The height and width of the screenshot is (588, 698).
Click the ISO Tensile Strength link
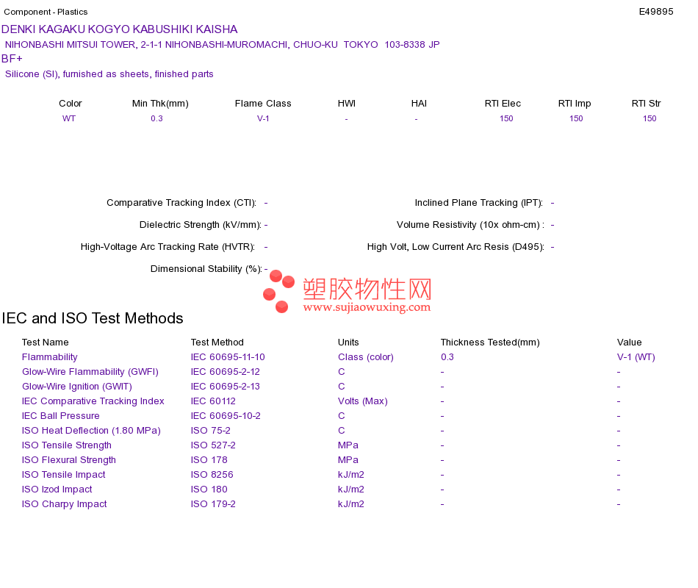point(66,445)
